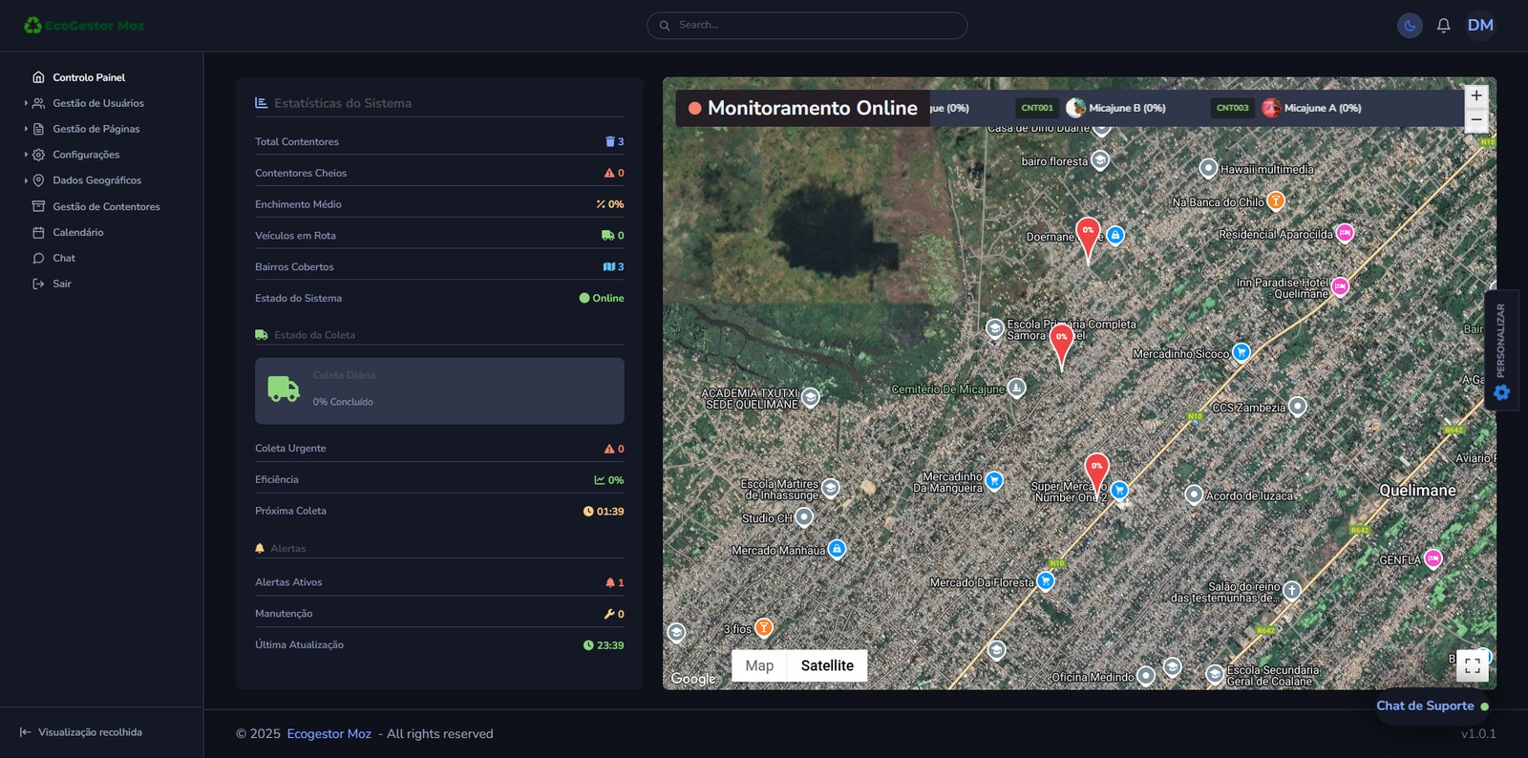Collapse sidebar via Visualização recolhida

point(80,732)
